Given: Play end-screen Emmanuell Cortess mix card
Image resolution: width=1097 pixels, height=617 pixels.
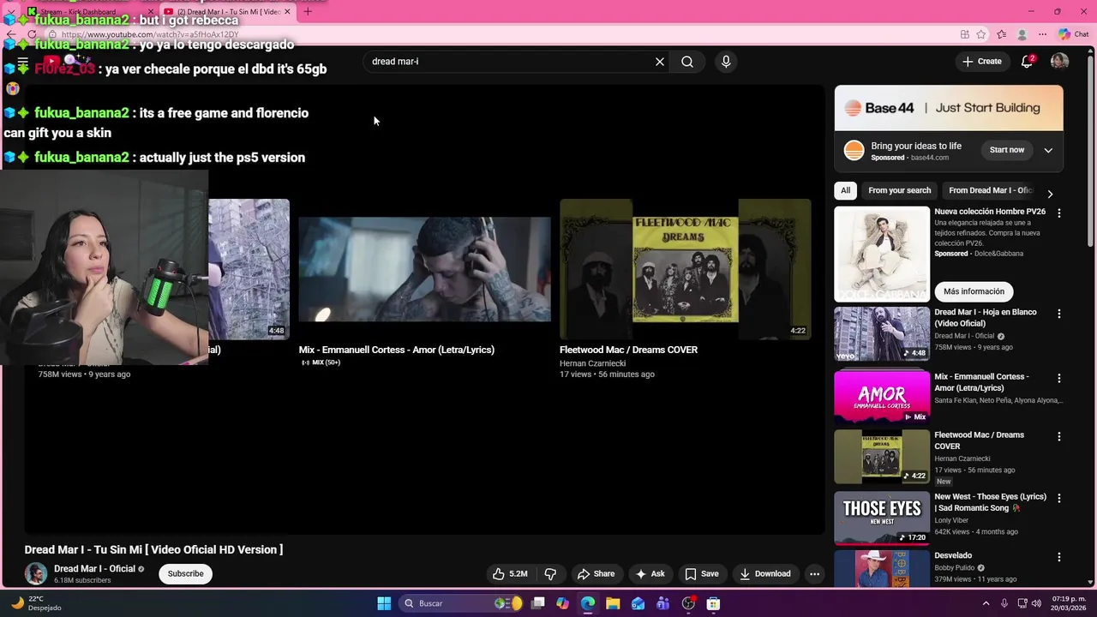Looking at the screenshot, I should point(424,269).
